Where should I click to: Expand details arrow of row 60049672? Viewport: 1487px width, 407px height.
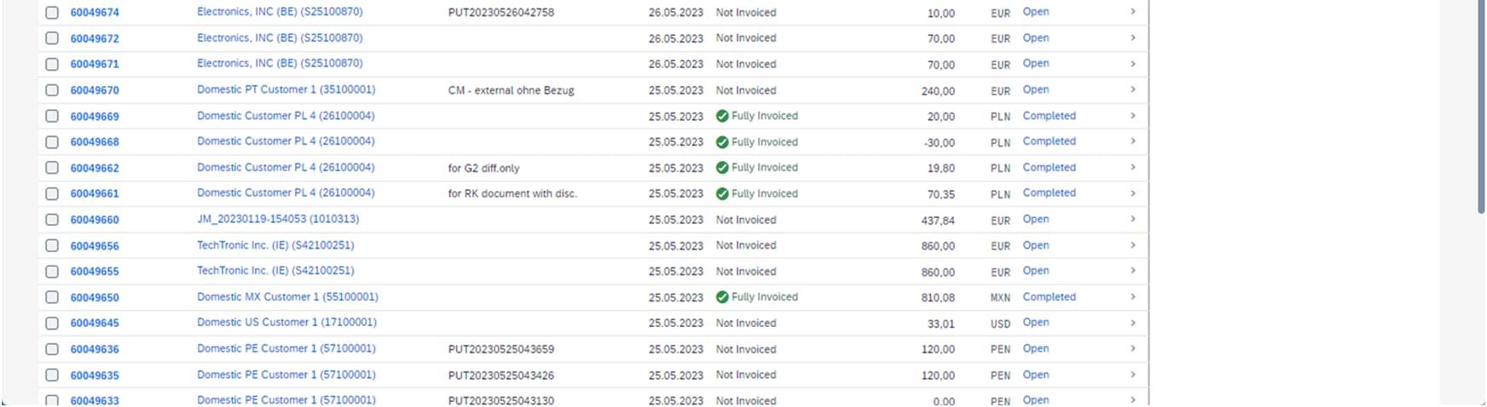1132,37
